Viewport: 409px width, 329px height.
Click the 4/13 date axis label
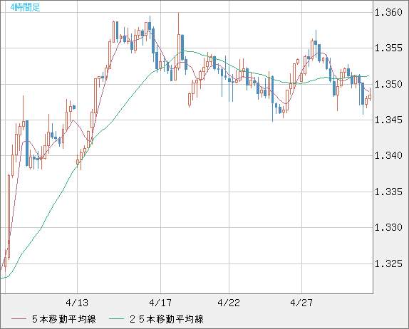77,303
